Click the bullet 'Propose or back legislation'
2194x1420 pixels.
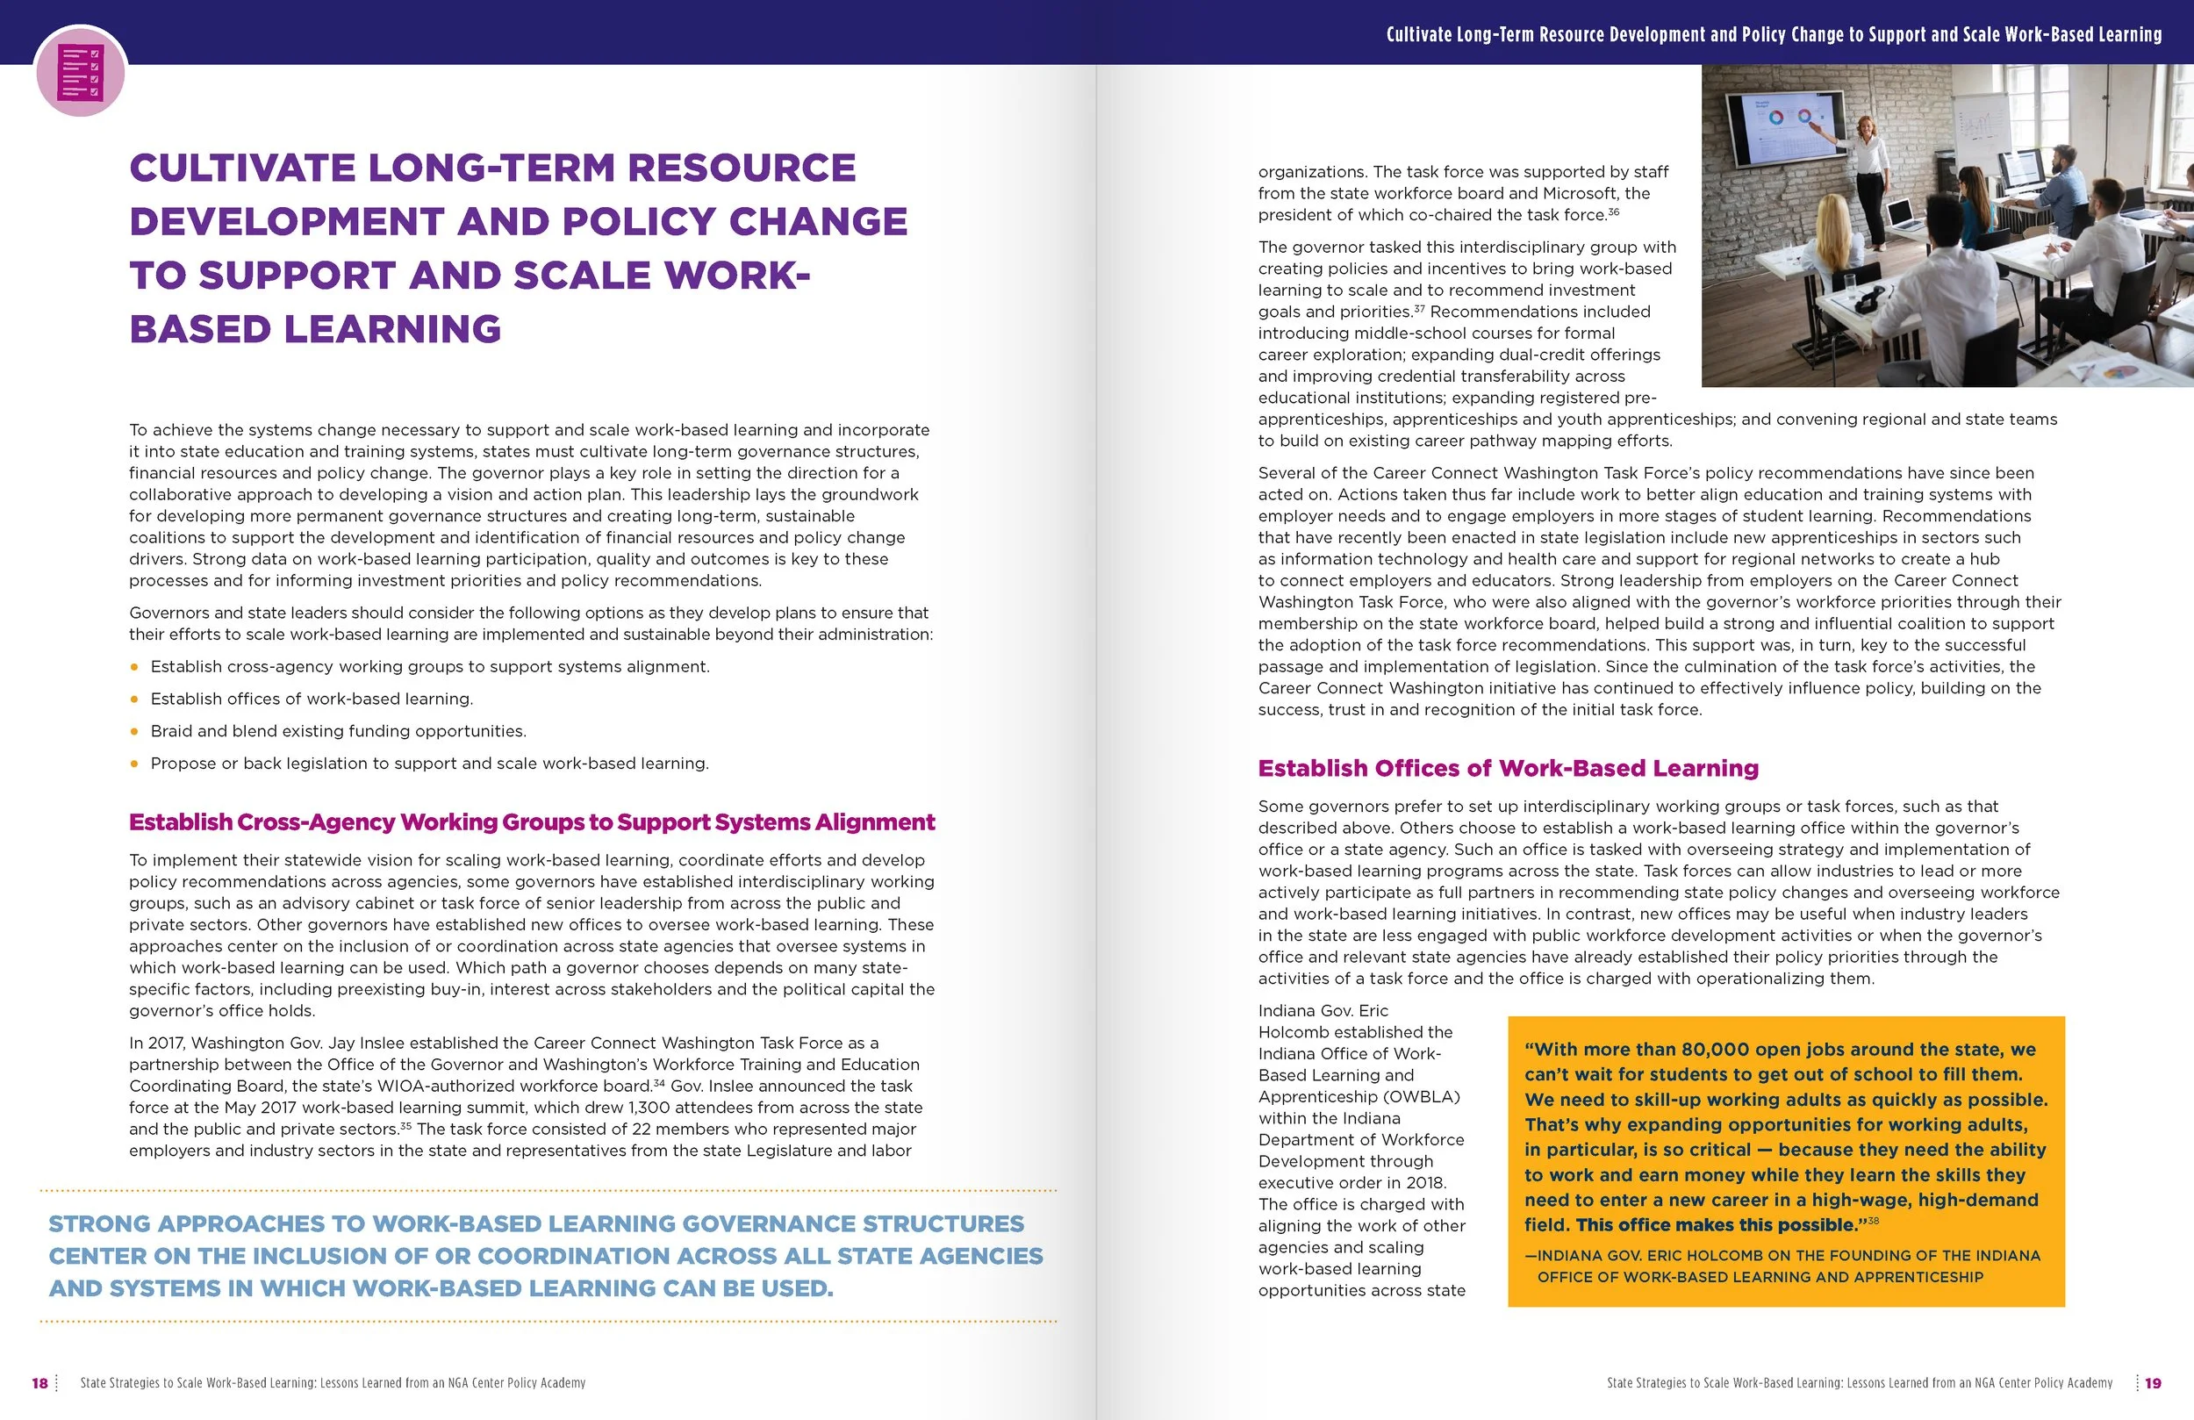point(429,764)
